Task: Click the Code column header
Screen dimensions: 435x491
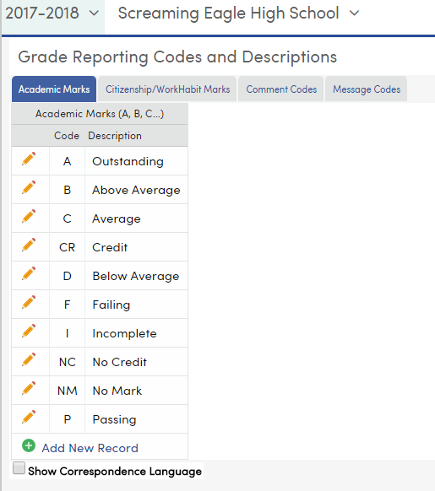Action: pyautogui.click(x=67, y=136)
